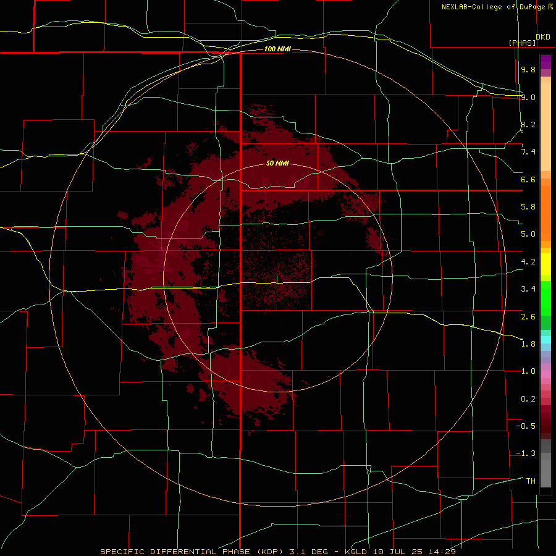
Task: Click the 1.8 legend value
Action: click(x=528, y=344)
